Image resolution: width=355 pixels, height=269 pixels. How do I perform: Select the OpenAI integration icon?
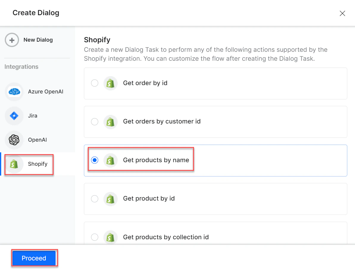tap(14, 140)
